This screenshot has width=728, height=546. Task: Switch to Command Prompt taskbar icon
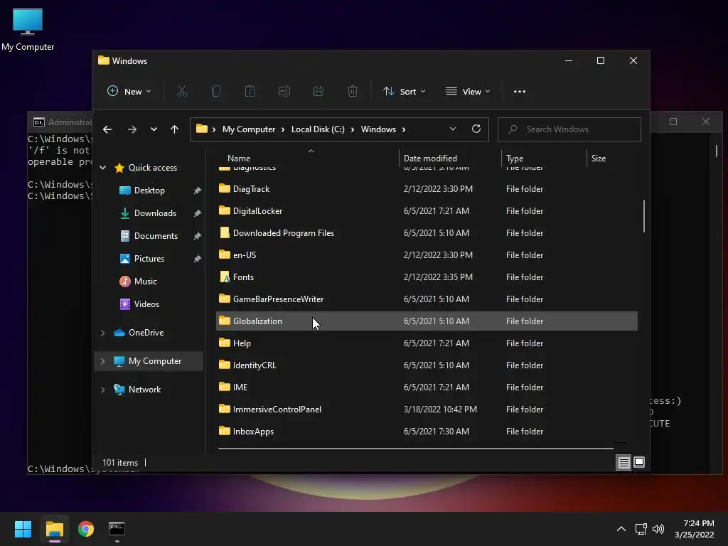117,529
